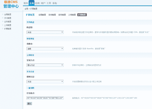This screenshot has width=152, height=109.
Task: Click 扩展配置 in the left sidebar
Action: click(x=8, y=29)
